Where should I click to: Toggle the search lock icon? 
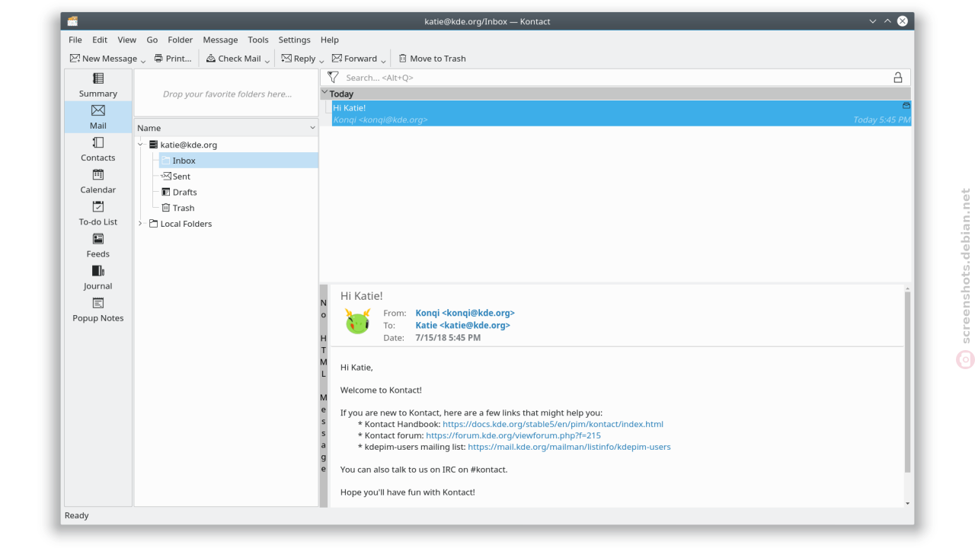pyautogui.click(x=898, y=78)
